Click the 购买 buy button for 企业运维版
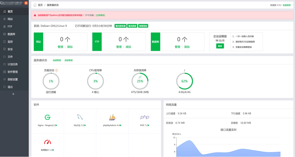295x157 pixels. (221, 45)
